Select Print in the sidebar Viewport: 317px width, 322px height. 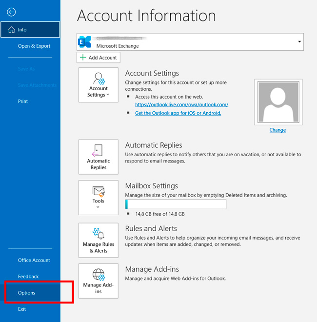(23, 101)
